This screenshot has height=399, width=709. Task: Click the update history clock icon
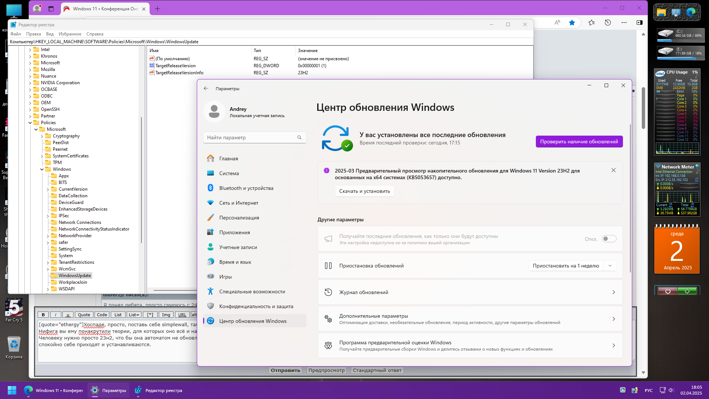pyautogui.click(x=328, y=292)
